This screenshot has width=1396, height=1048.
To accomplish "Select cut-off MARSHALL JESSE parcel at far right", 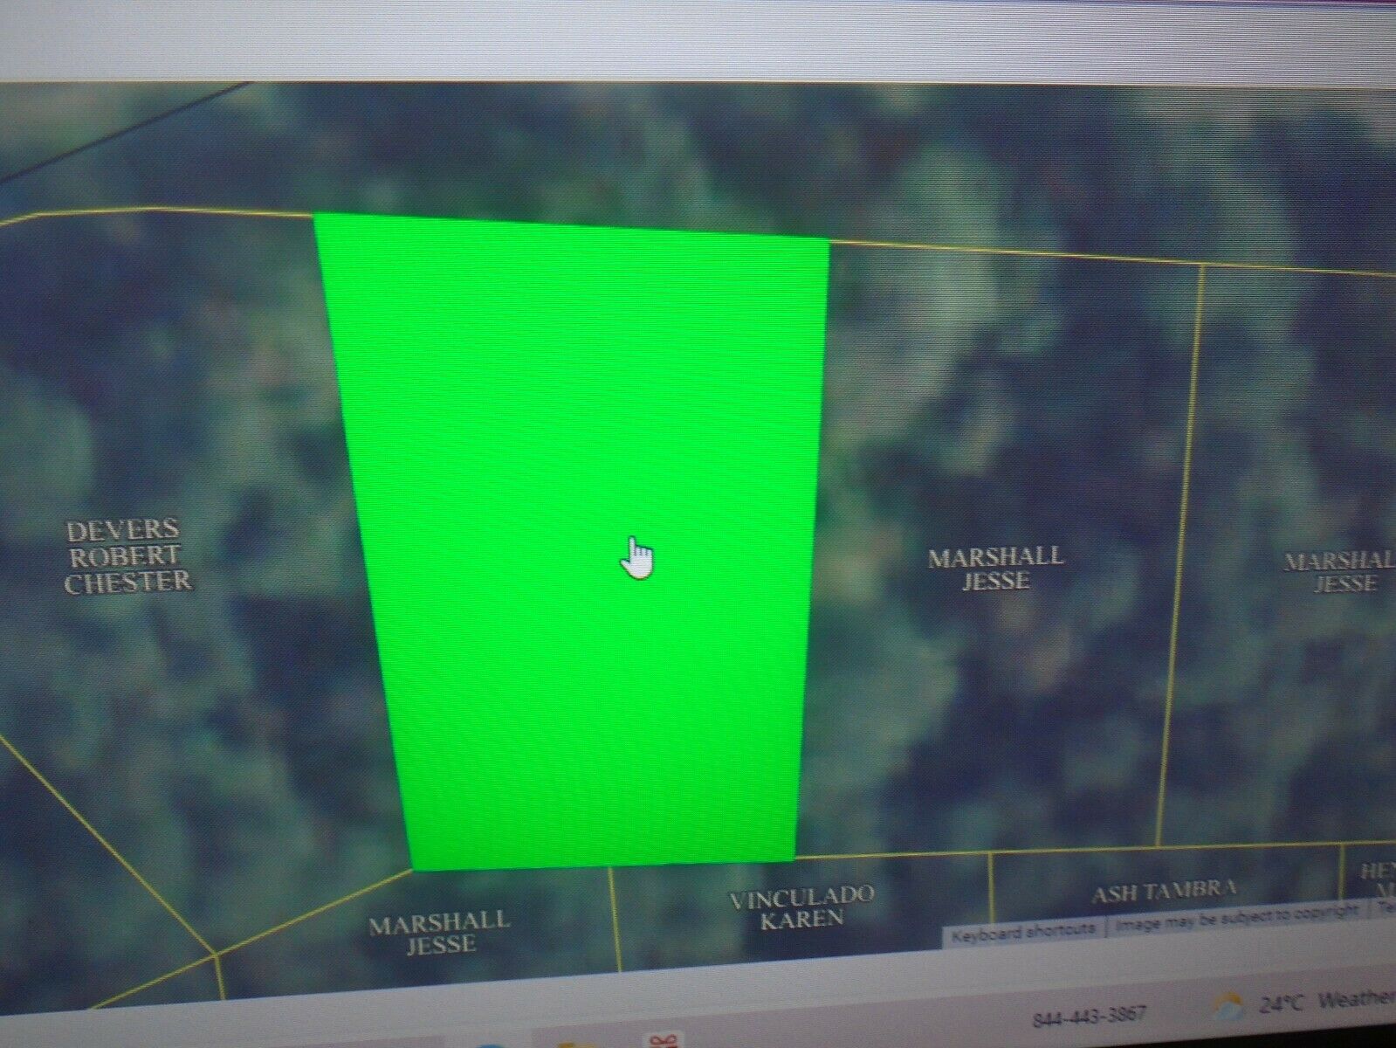I will click(x=1342, y=572).
